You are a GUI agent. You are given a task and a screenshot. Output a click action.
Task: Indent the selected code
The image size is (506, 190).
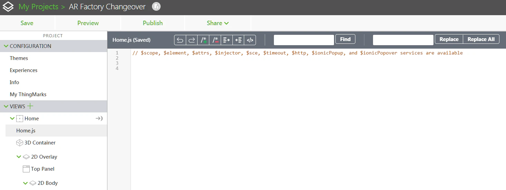[227, 40]
